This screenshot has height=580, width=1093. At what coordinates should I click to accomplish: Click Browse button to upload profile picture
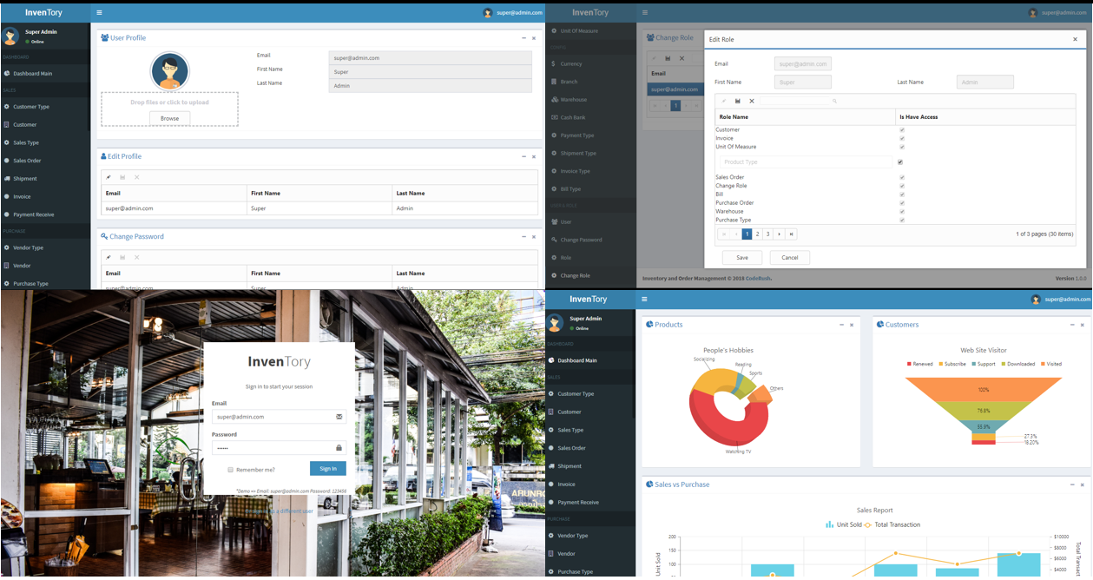170,118
